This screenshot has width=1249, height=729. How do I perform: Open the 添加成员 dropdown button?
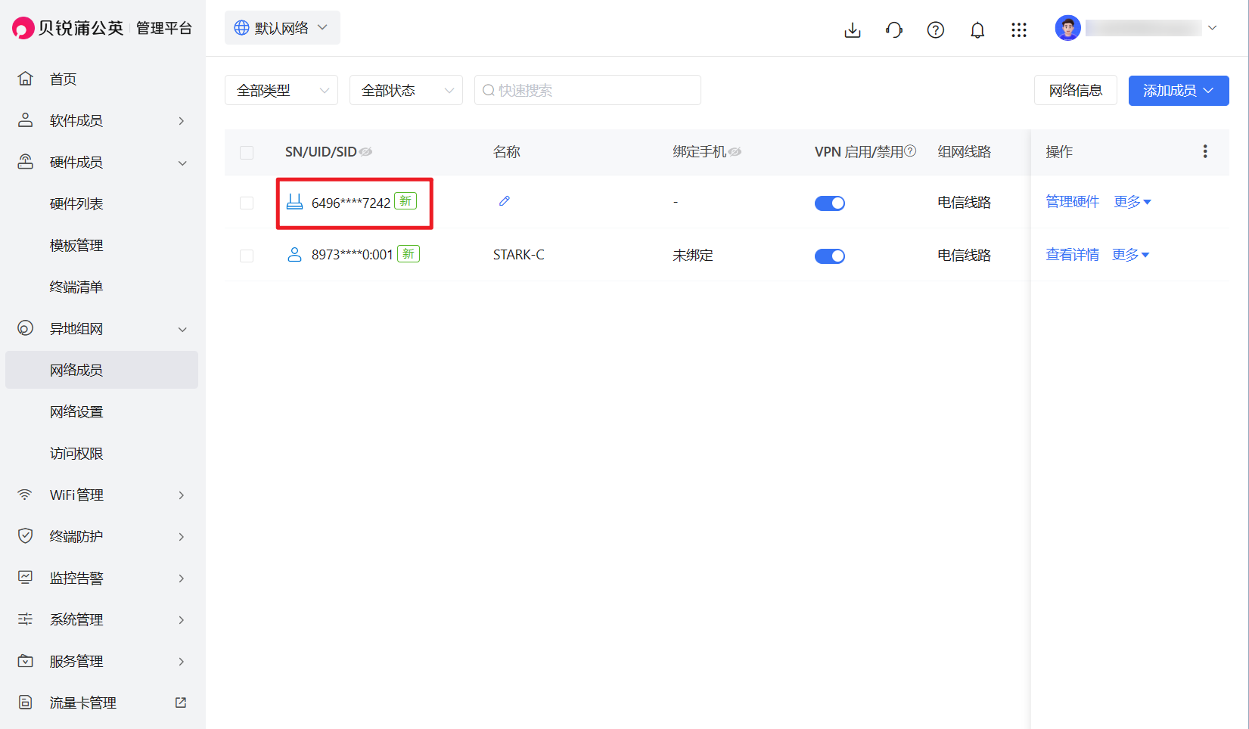[x=1179, y=91]
